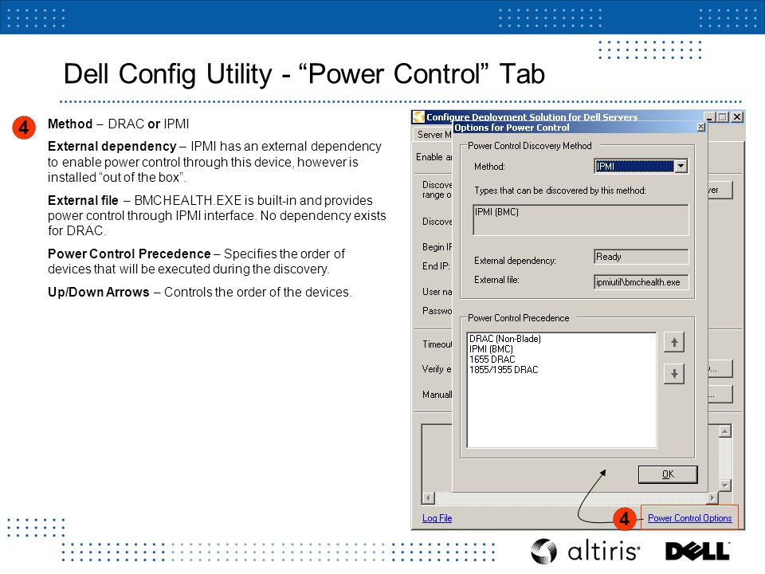Select DRAC (Non-Blade) in the precedence list

coord(505,338)
